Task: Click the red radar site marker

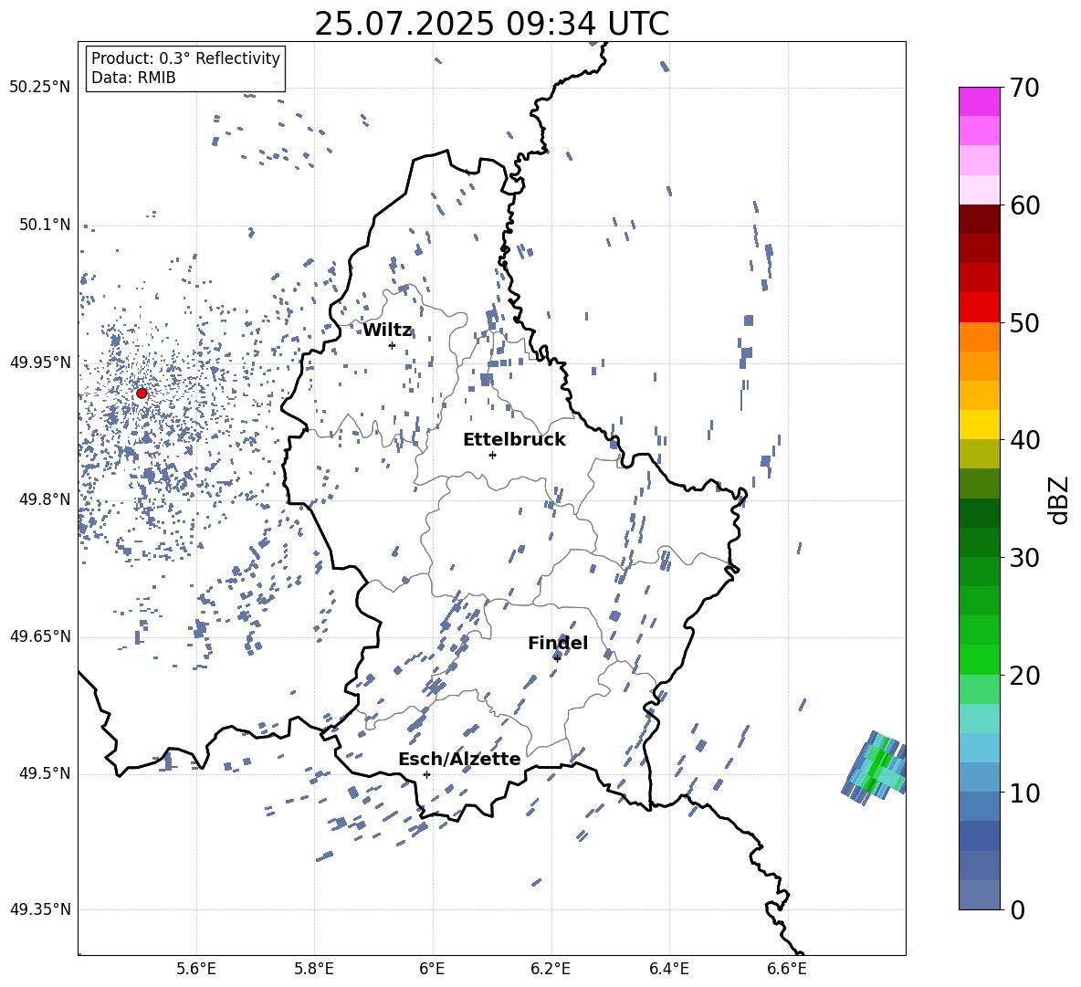Action: (142, 394)
